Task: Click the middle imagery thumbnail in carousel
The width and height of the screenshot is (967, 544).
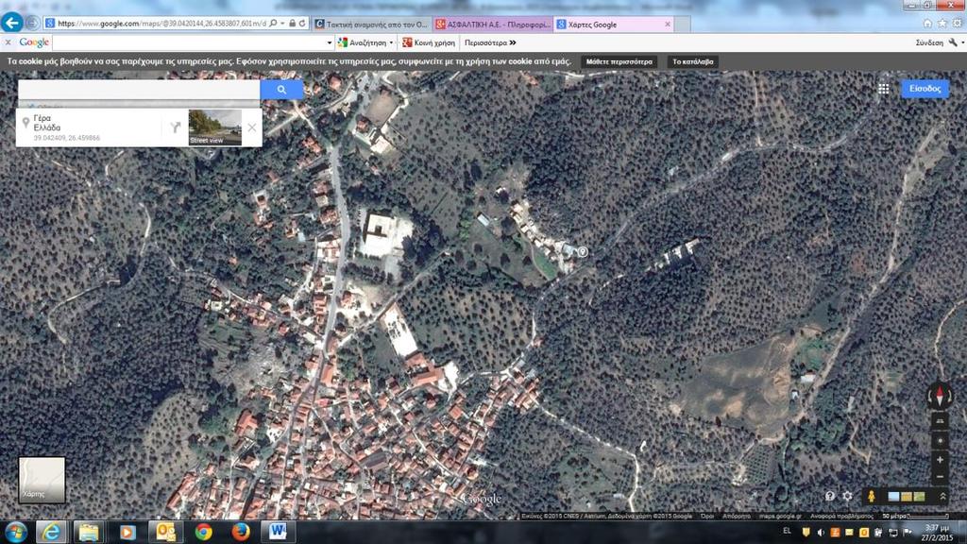Action: (x=906, y=496)
